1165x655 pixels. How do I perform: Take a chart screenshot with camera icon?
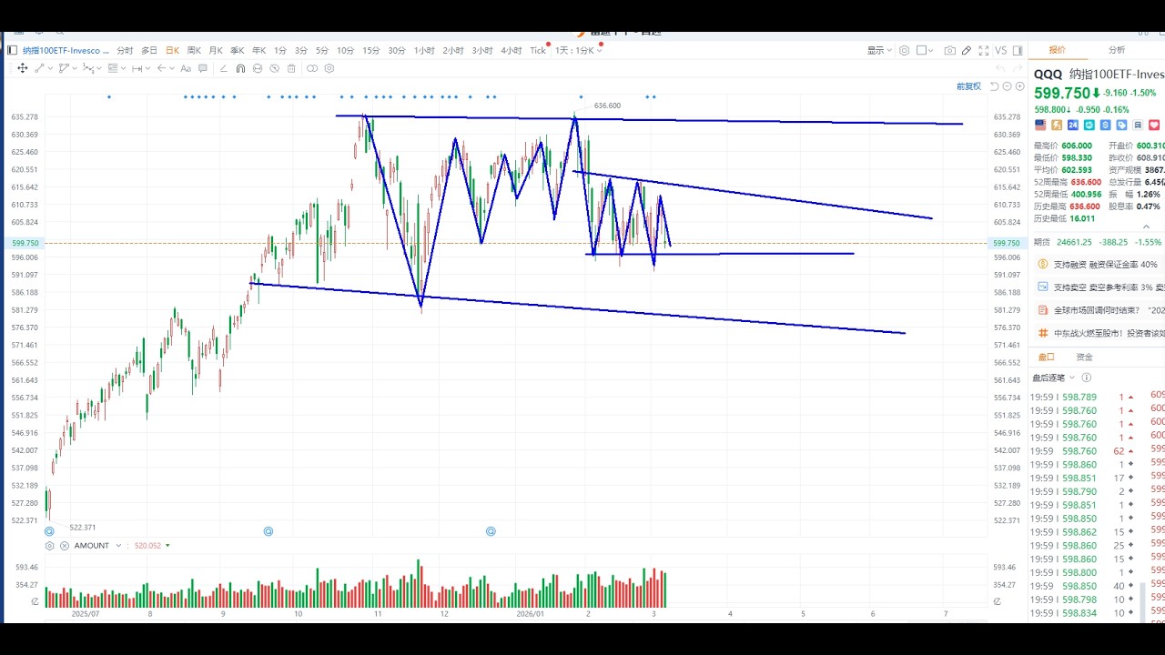[x=950, y=51]
